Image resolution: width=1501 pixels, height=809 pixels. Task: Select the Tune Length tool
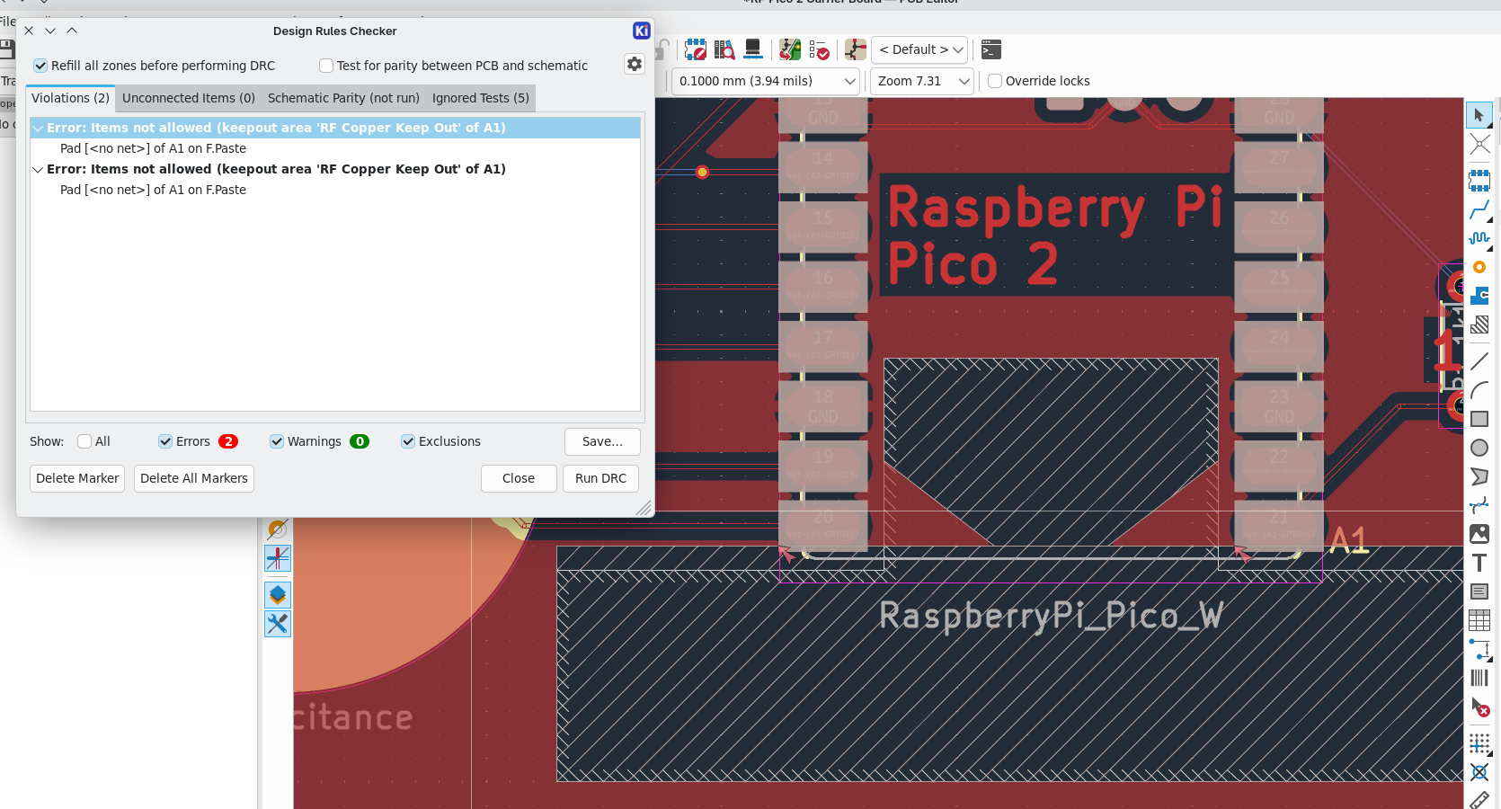pyautogui.click(x=1479, y=238)
